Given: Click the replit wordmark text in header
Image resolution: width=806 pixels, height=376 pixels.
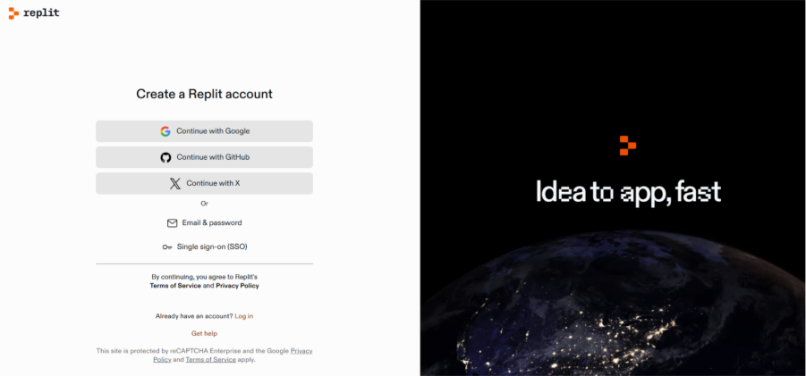Looking at the screenshot, I should click(41, 13).
